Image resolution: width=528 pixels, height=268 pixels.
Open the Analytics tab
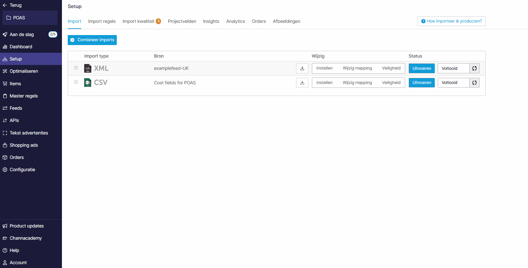tap(235, 21)
